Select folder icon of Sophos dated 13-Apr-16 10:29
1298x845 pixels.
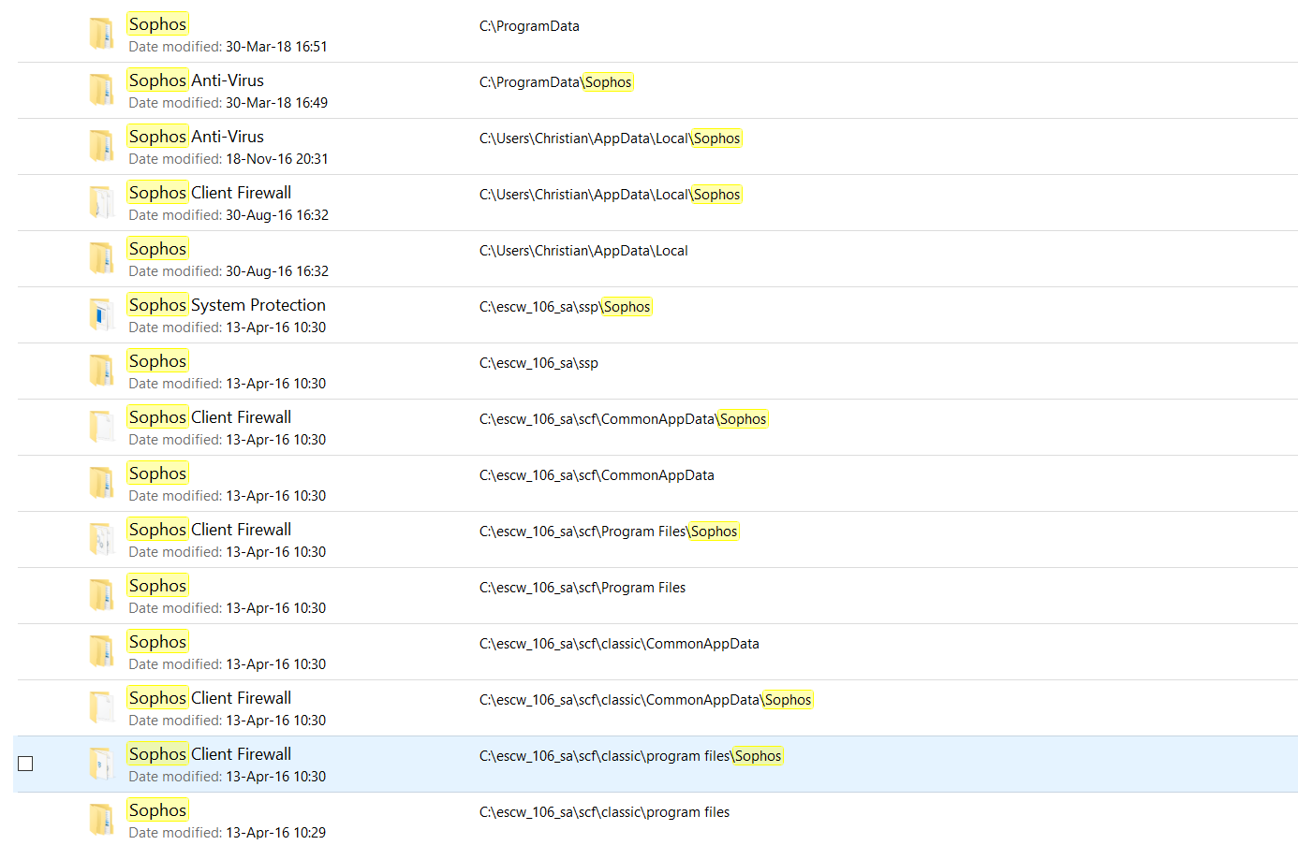pos(101,820)
